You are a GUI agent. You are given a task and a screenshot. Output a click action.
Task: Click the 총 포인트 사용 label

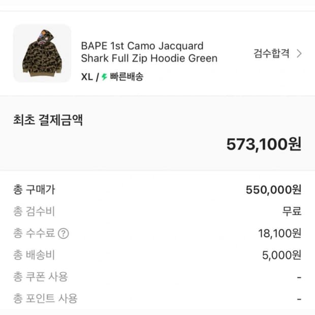pos(45,298)
